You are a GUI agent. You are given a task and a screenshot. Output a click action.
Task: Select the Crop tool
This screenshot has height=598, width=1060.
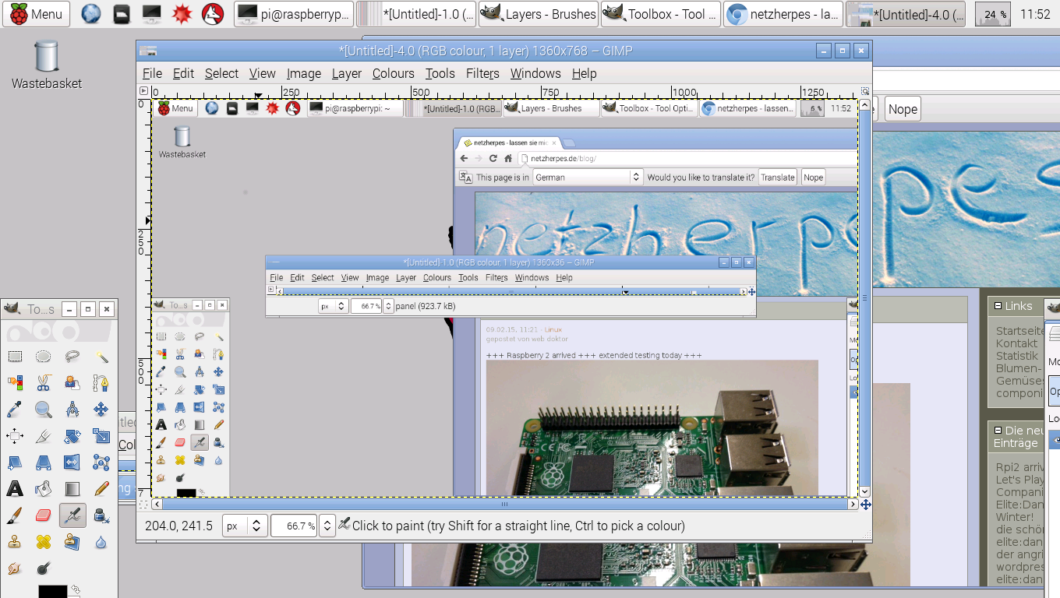(x=44, y=435)
